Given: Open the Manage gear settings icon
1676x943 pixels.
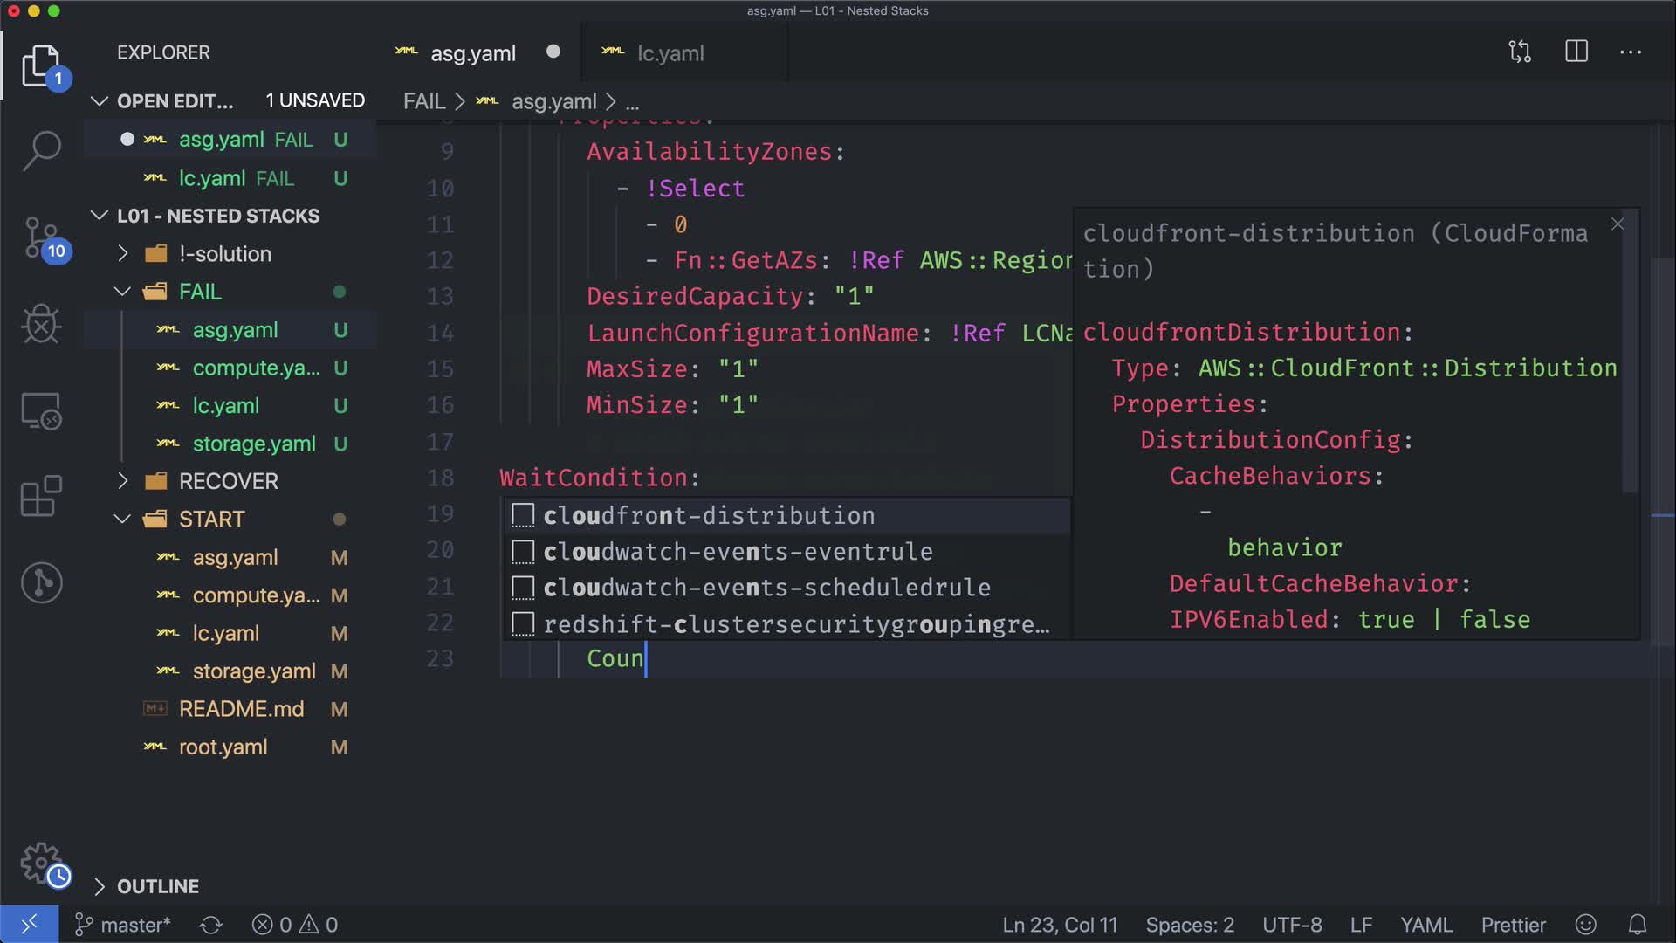Looking at the screenshot, I should tap(41, 864).
